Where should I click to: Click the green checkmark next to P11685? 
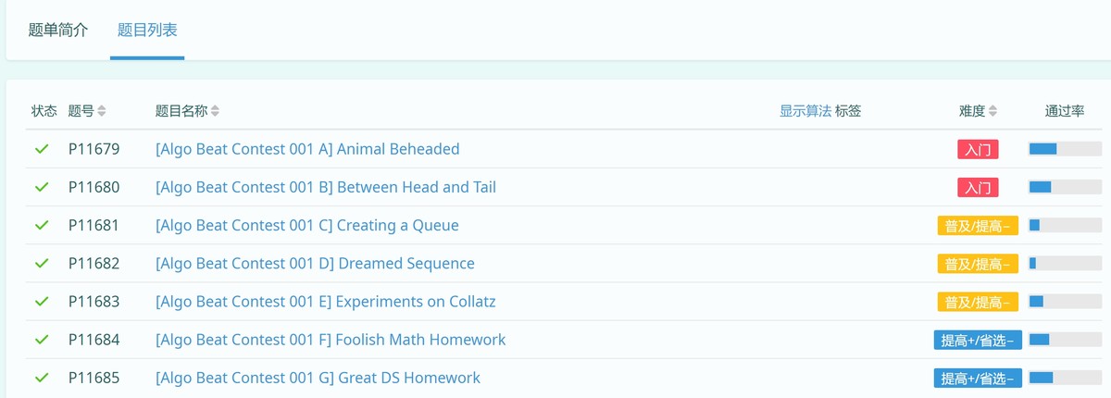tap(42, 378)
